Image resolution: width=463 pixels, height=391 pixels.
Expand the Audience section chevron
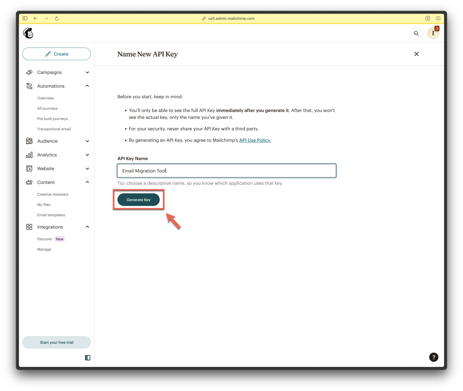pos(87,141)
